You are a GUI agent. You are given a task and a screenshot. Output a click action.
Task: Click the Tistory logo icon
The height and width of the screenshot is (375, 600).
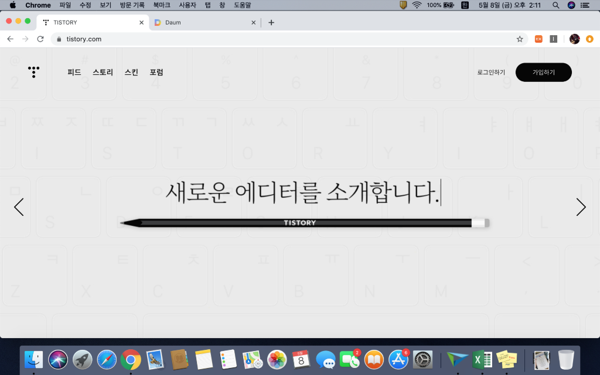point(33,72)
